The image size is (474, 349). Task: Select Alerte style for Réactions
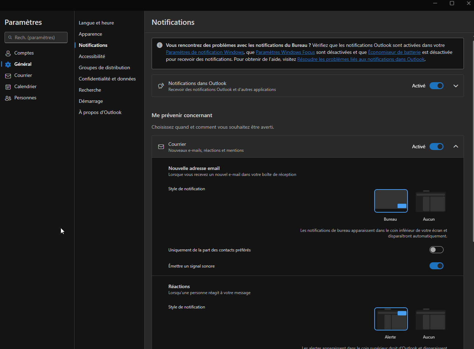391,319
